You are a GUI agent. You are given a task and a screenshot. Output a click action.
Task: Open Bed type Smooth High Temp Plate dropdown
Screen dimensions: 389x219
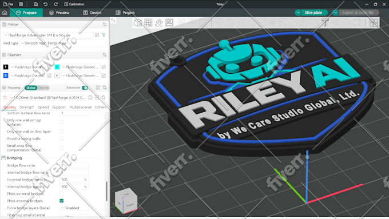point(62,43)
